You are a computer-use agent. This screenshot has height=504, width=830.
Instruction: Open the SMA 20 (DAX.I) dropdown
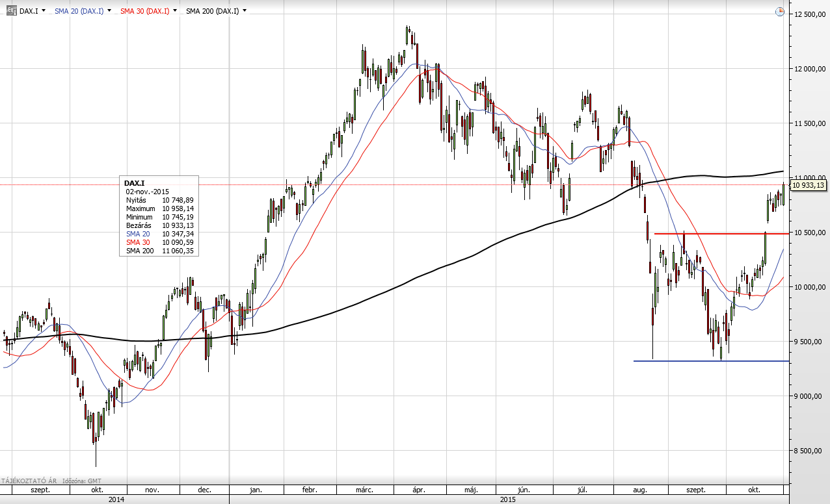(109, 11)
